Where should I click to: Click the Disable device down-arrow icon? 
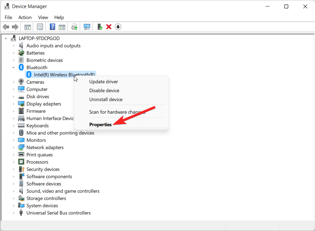point(118,27)
